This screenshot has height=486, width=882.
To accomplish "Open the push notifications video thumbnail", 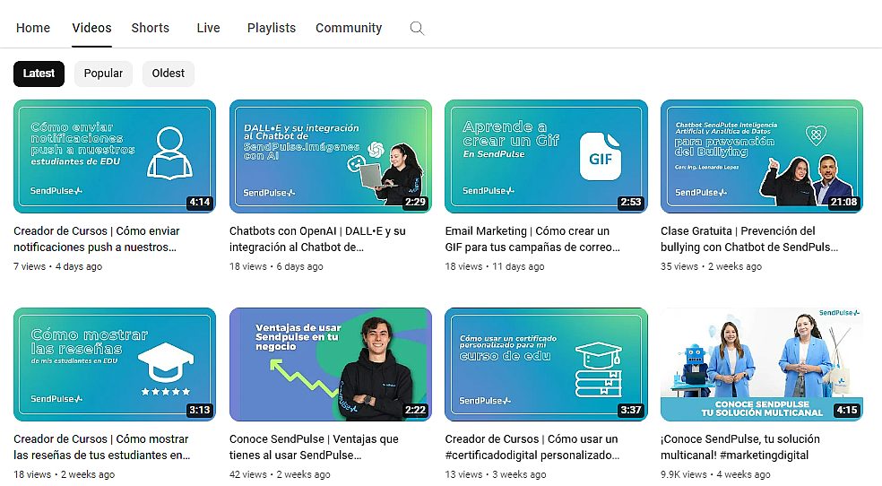I will 115,156.
